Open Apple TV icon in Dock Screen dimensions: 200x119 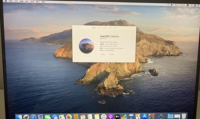point(117,116)
